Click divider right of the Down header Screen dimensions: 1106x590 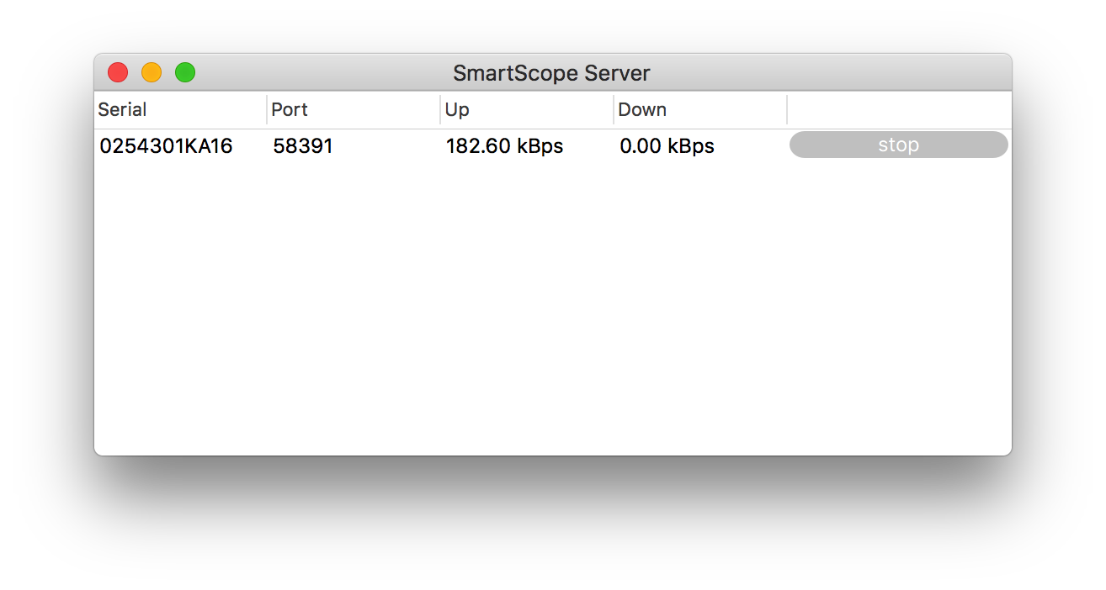point(787,110)
